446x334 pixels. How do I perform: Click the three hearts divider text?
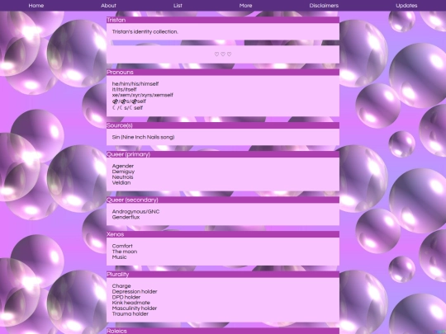click(x=223, y=54)
